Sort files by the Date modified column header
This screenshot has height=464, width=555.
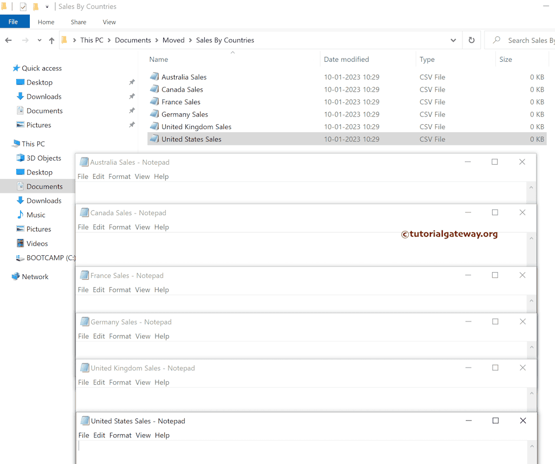346,59
